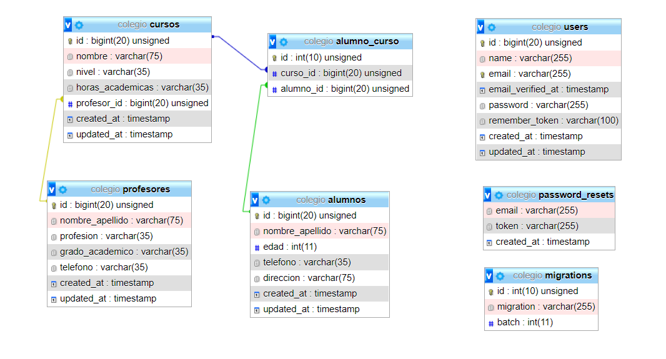Open the cursos table gear options
Viewport: 666px width, 359px height.
coord(79,25)
